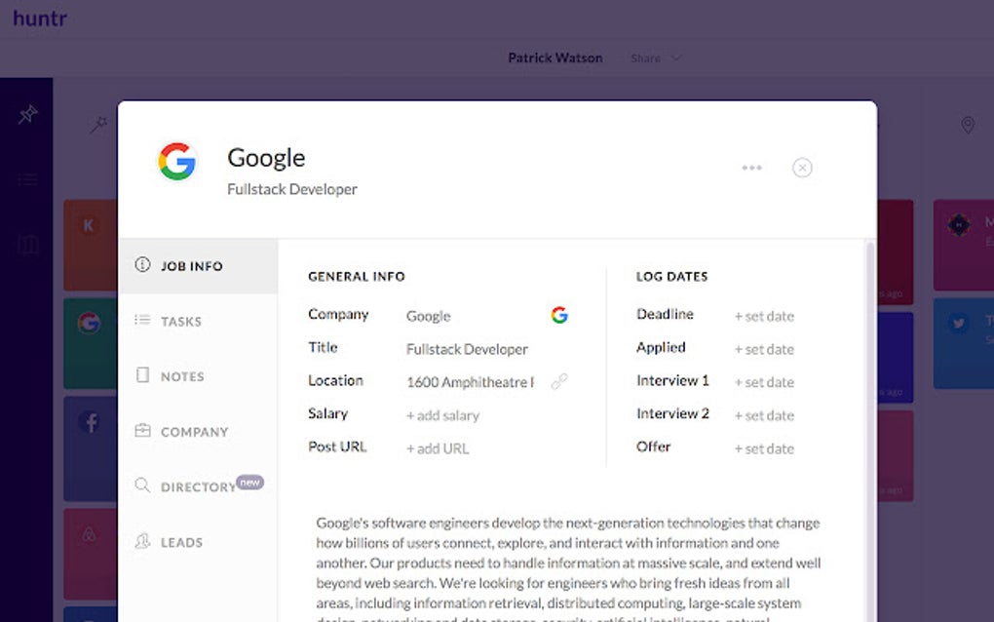Click the info icon next to Job Info
Screen dimensions: 994x622
tap(142, 265)
